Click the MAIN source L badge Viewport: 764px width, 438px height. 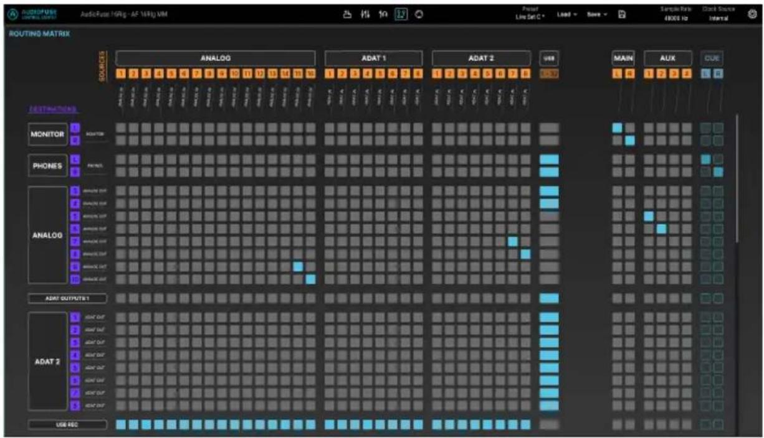617,74
